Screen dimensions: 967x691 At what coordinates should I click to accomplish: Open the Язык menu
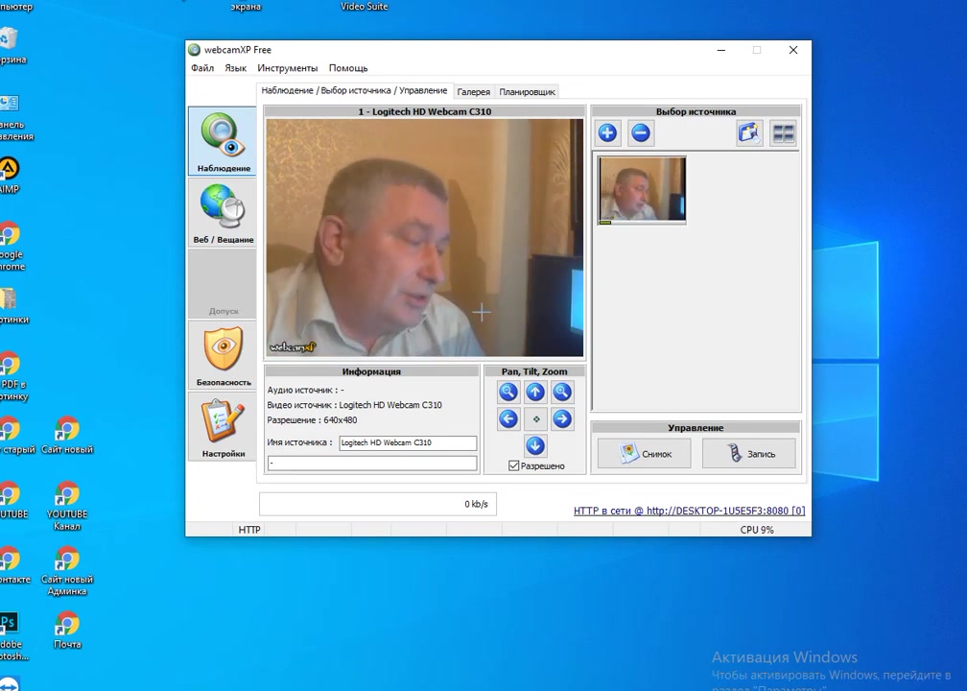tap(236, 68)
